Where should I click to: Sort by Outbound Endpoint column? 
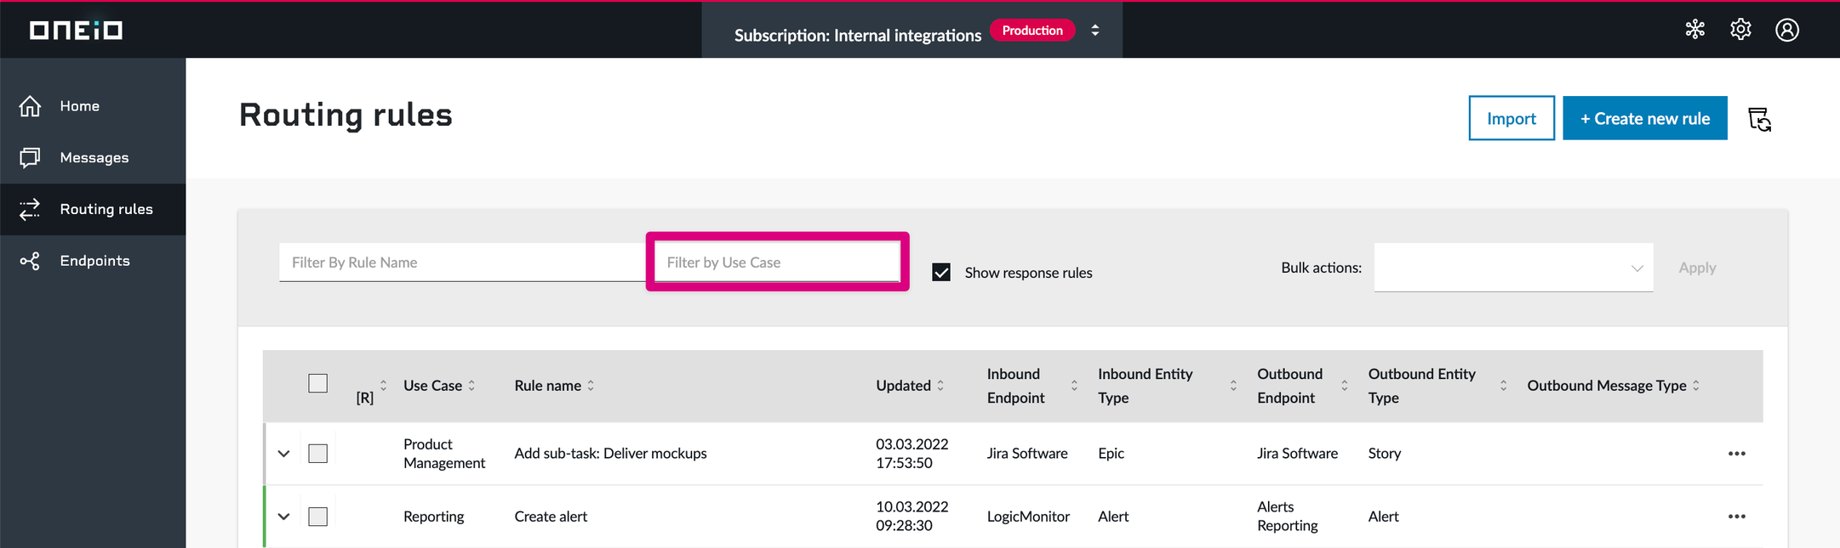coord(1345,386)
